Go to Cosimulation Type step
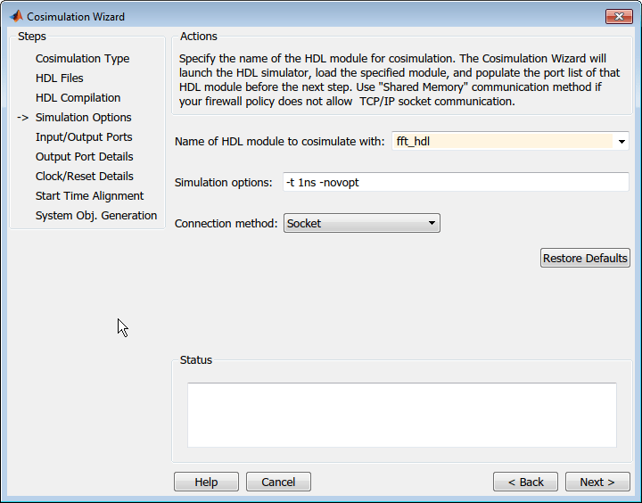Screen dimensions: 642x503 point(82,59)
